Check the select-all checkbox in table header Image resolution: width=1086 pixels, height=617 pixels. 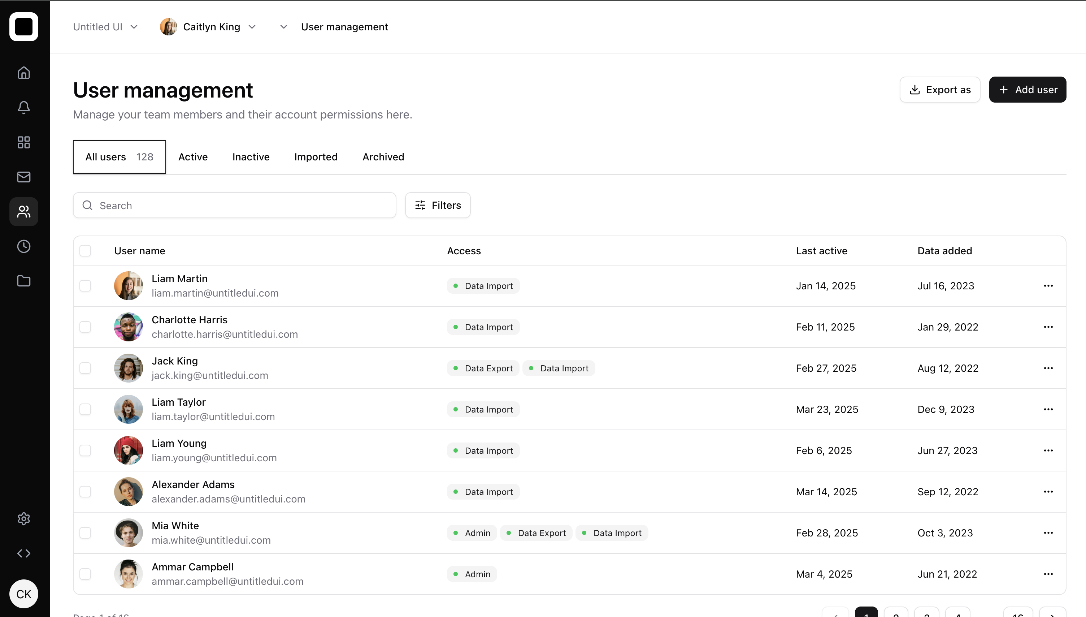(85, 250)
